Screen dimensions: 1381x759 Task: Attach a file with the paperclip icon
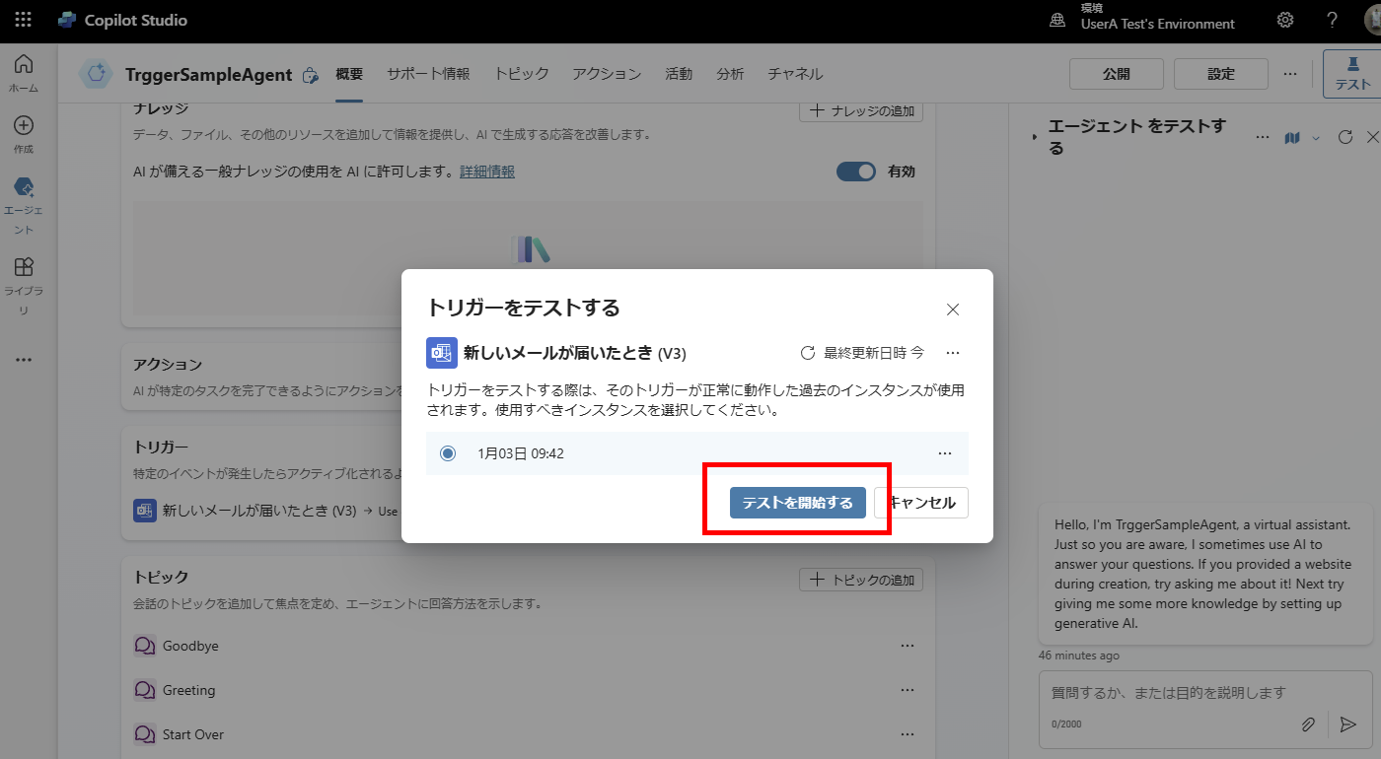click(1309, 724)
